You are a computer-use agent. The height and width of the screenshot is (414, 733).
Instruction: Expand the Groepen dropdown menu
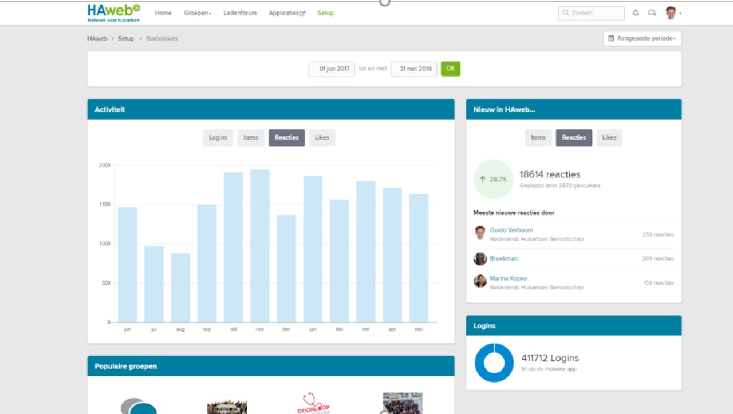click(198, 13)
